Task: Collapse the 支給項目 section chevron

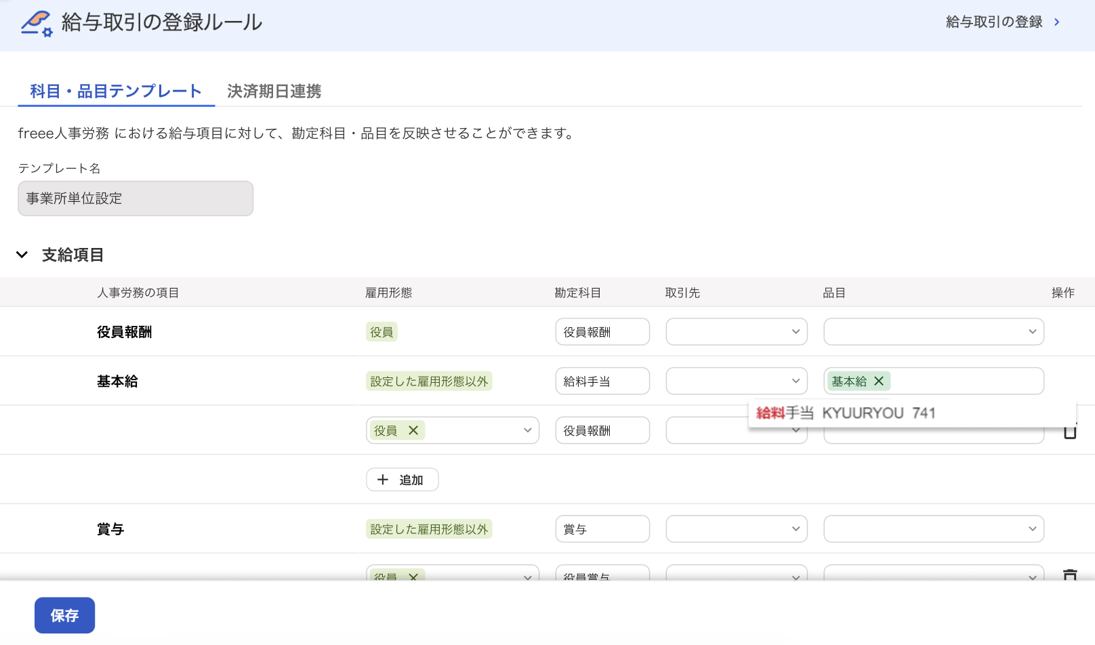Action: (22, 255)
